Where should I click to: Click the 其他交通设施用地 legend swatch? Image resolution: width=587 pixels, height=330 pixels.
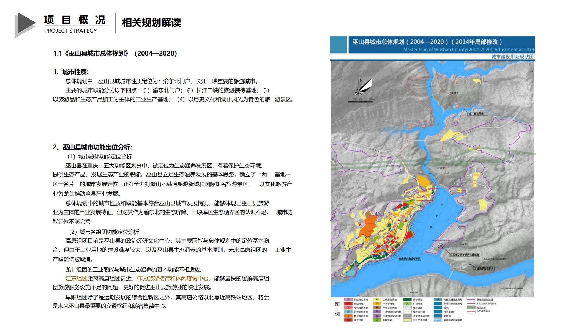point(438,299)
